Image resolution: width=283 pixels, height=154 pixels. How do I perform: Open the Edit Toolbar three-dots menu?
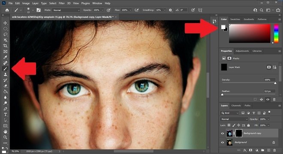[x=5, y=143]
